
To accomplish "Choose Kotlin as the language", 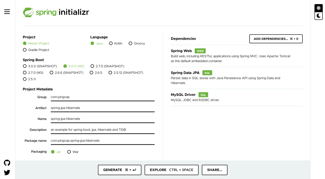I will coord(111,43).
